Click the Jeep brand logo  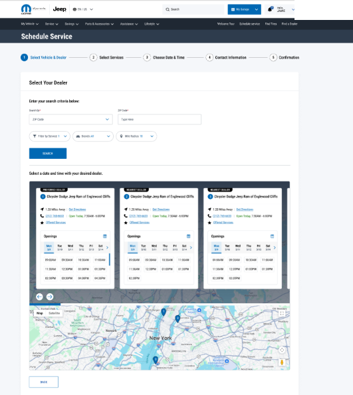60,9
